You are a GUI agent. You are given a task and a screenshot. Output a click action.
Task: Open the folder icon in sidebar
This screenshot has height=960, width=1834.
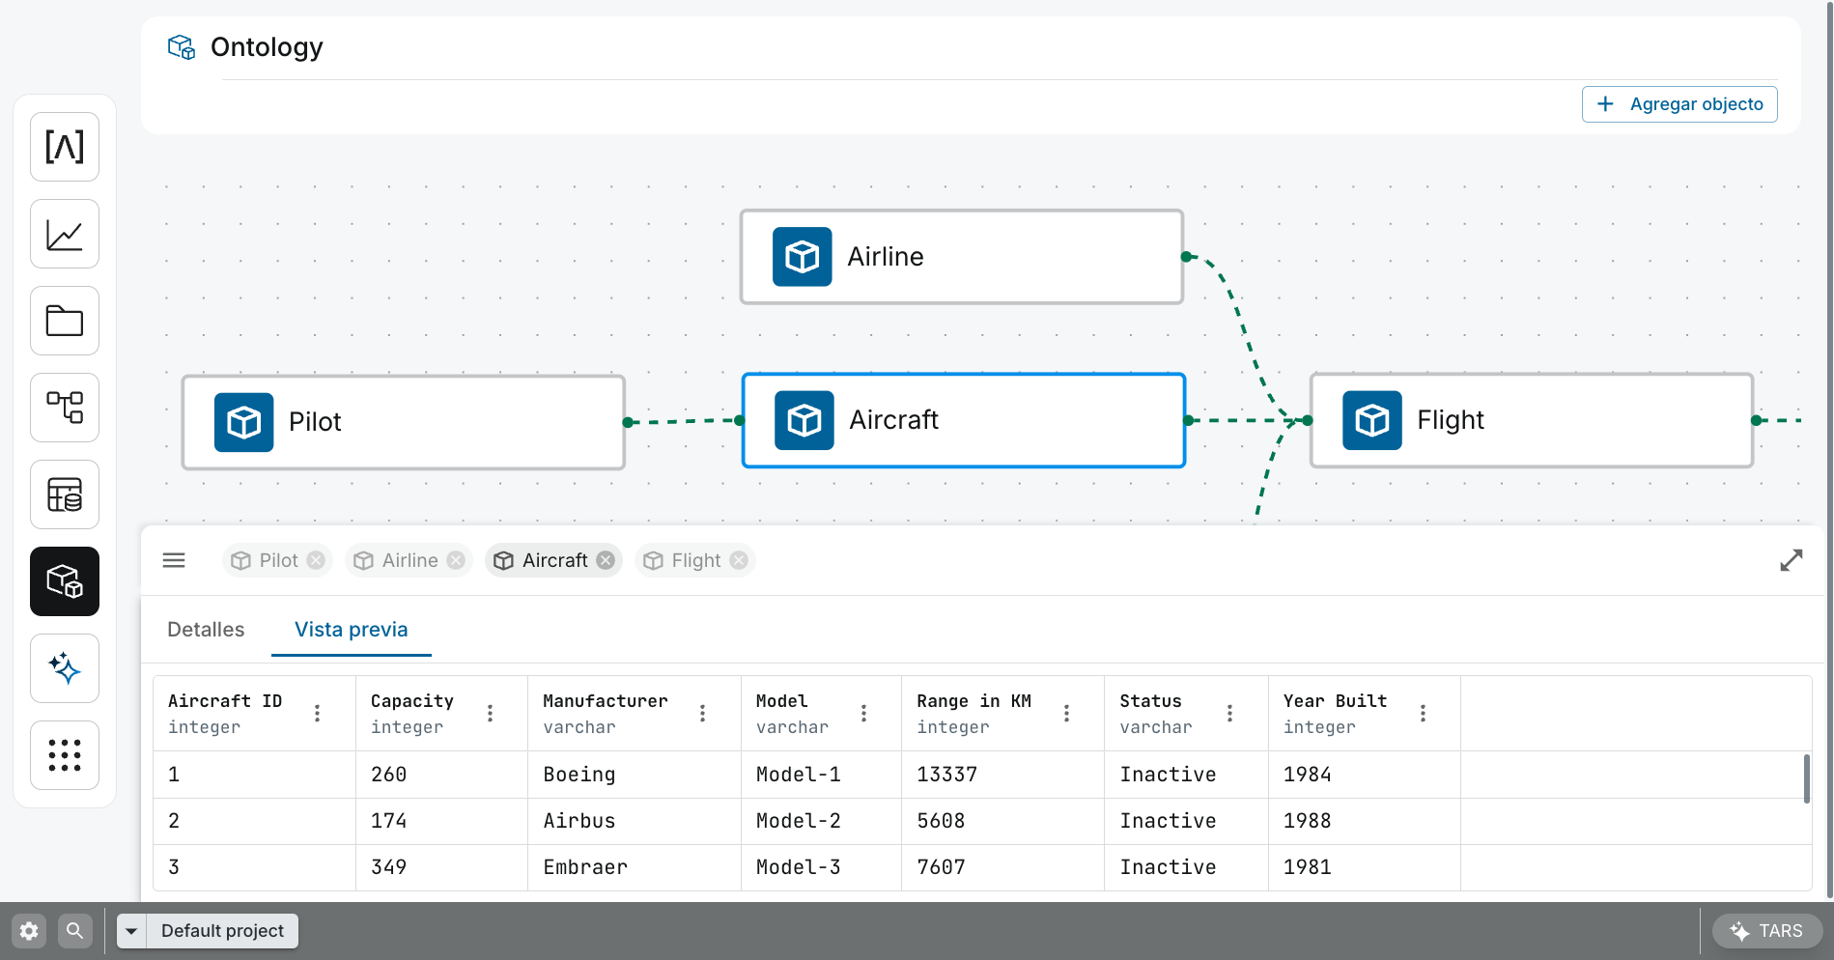[65, 321]
